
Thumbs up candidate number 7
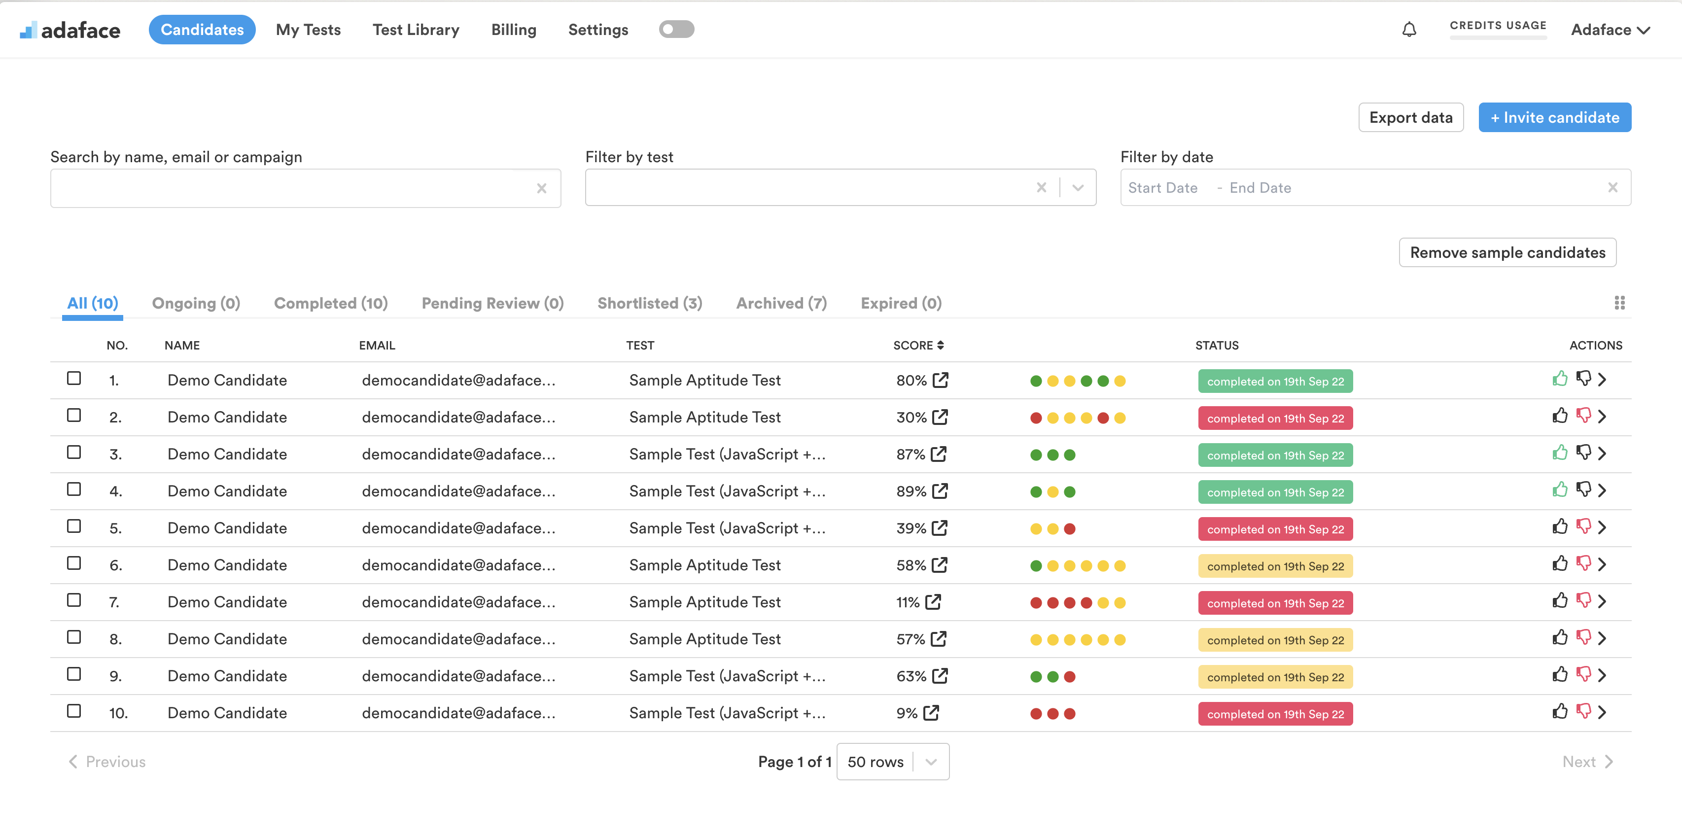pos(1560,601)
